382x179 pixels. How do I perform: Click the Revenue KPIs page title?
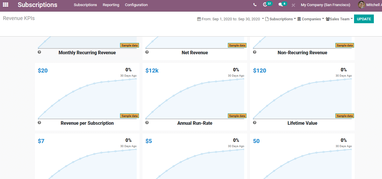[x=19, y=18]
